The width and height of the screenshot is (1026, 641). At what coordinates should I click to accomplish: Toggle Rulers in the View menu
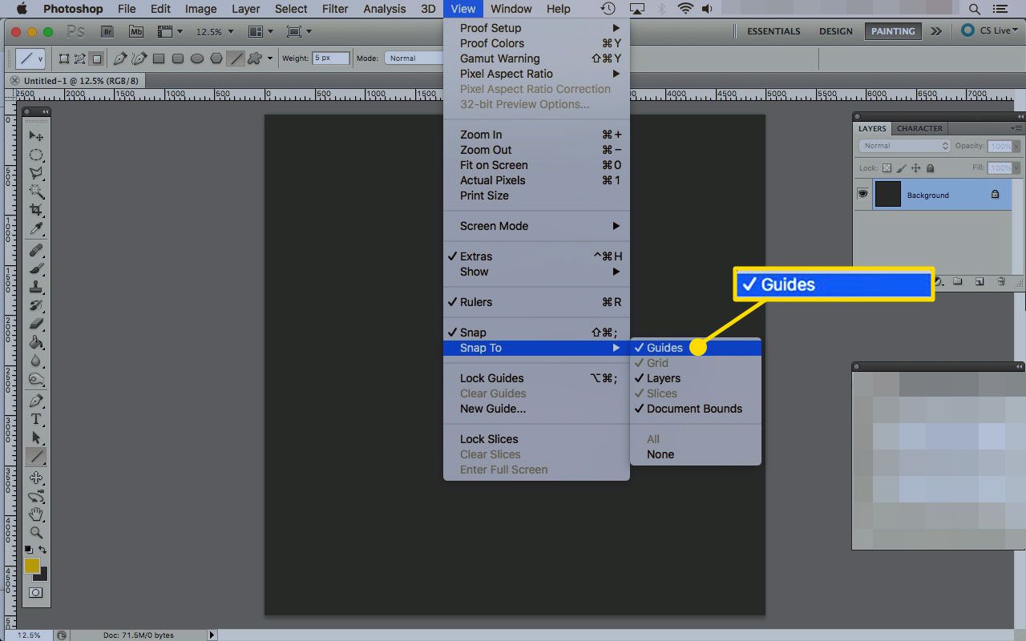point(536,302)
